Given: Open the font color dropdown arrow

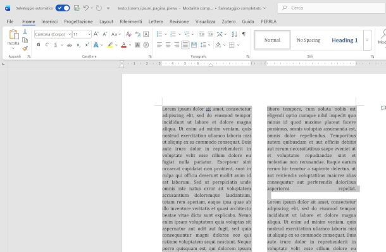Looking at the screenshot, I should (130, 45).
